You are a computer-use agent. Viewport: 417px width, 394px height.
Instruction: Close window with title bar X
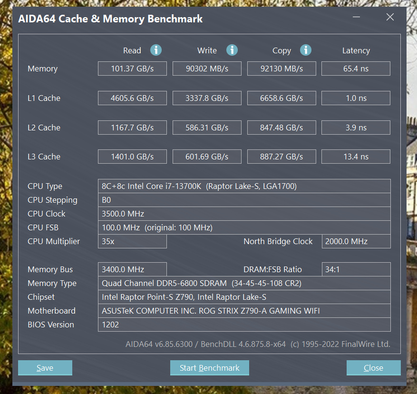390,17
